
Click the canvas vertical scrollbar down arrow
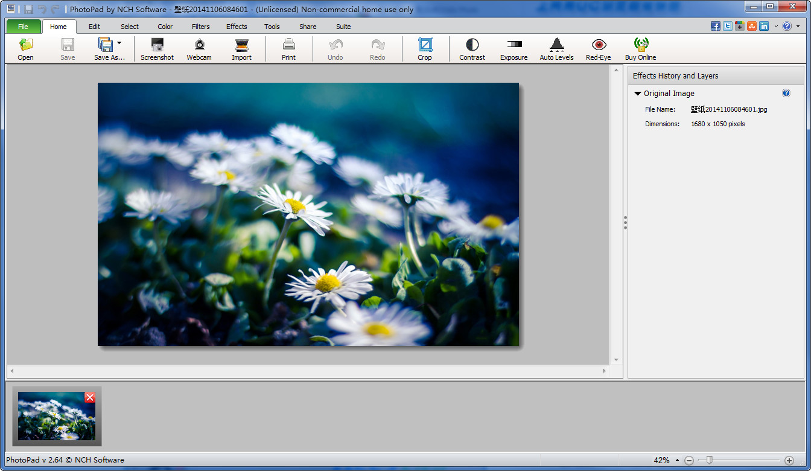[616, 359]
